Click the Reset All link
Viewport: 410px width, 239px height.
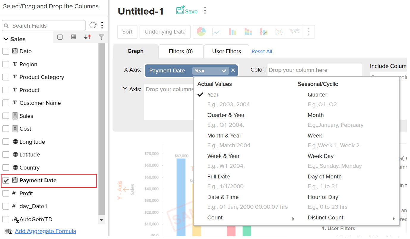262,51
